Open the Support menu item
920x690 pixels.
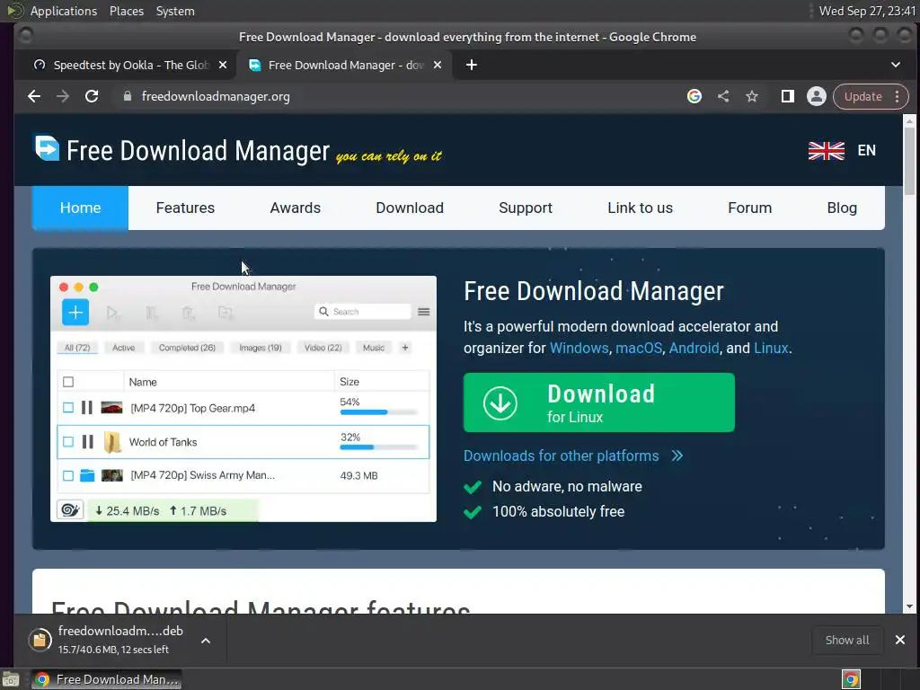pos(525,208)
